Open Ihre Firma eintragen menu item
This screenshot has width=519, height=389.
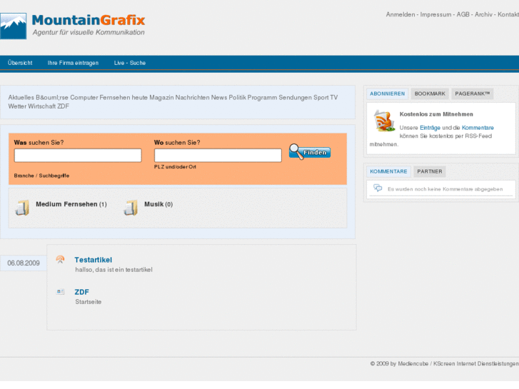click(x=73, y=63)
